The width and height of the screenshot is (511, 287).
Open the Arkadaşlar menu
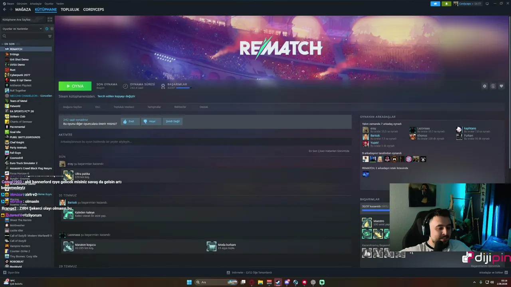click(36, 4)
